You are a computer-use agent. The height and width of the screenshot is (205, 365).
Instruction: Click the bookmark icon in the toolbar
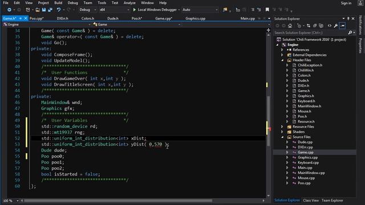(267, 10)
